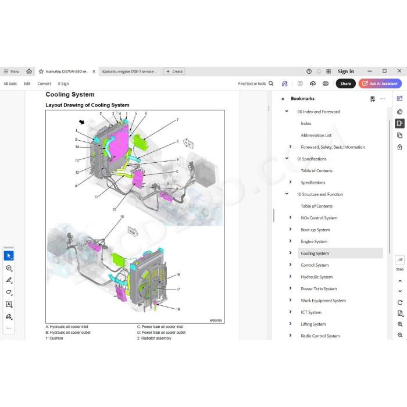Viewport: 407px width, 407px height.
Task: Open the Table of Contents under 01 Specifications
Action: [316, 170]
